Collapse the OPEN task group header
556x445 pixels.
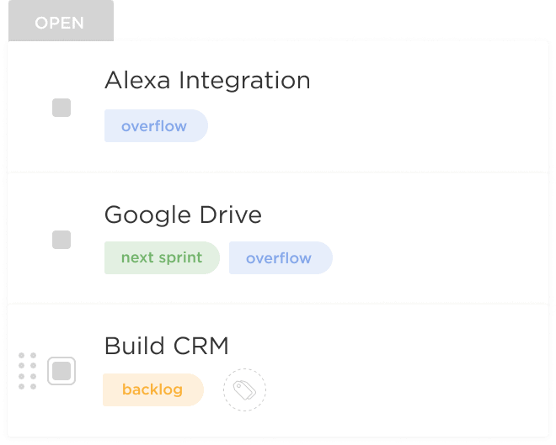60,23
